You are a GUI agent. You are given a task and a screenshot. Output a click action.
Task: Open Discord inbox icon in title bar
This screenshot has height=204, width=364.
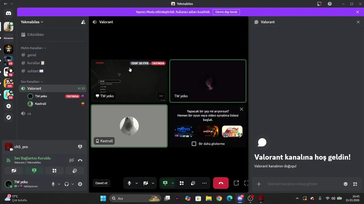click(x=319, y=4)
